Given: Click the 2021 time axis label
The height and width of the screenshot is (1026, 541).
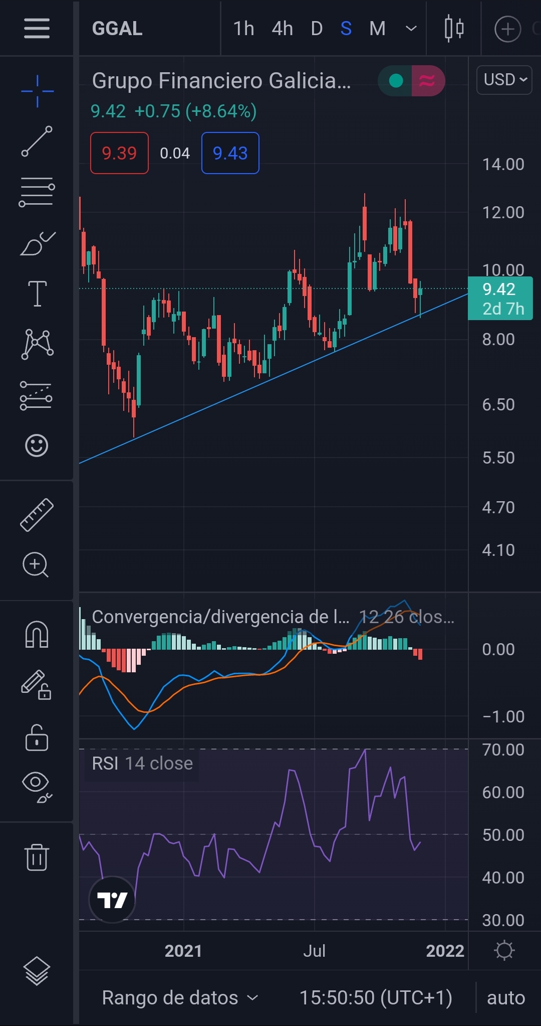Looking at the screenshot, I should pos(183,951).
